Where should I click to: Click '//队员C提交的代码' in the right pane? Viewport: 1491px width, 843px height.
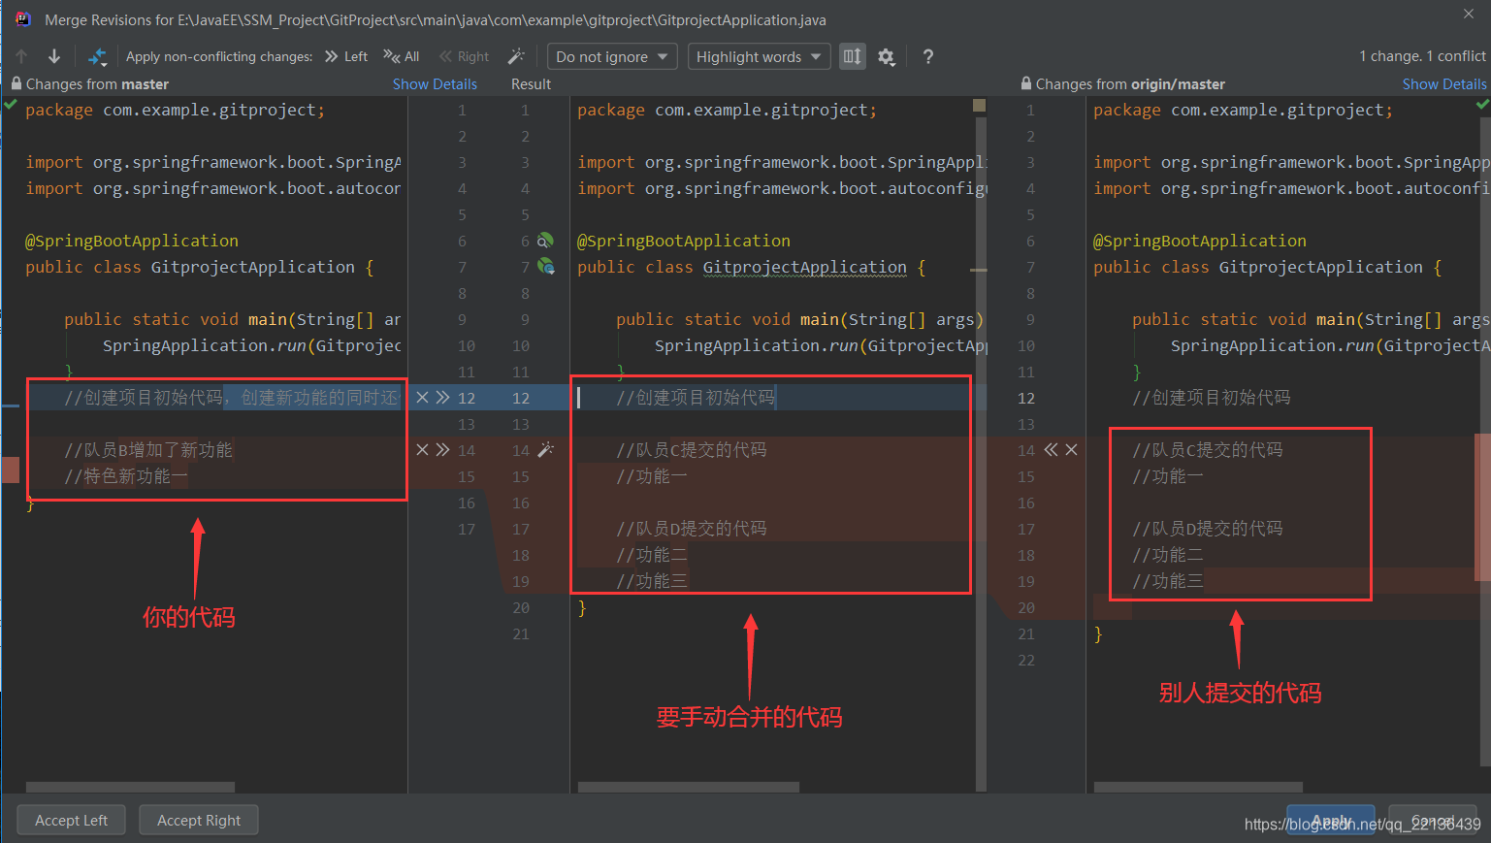1208,450
